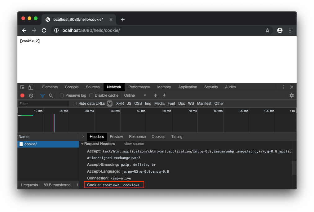
Task: Collapse the Request Headers section
Action: pyautogui.click(x=82, y=144)
